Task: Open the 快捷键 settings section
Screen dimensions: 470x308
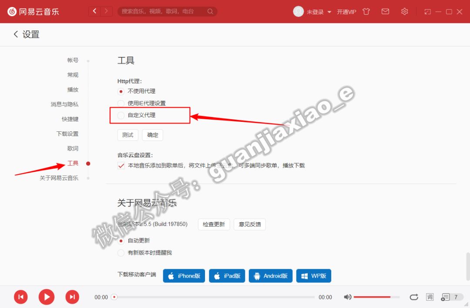Action: pos(70,119)
